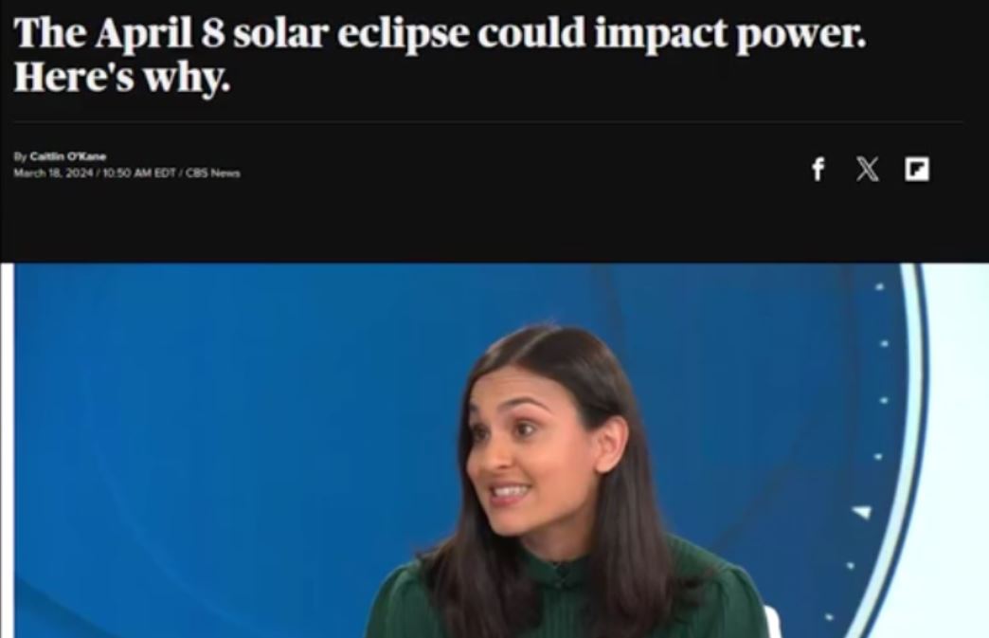Share the article via Flipboard icon
This screenshot has width=989, height=638.
(916, 169)
